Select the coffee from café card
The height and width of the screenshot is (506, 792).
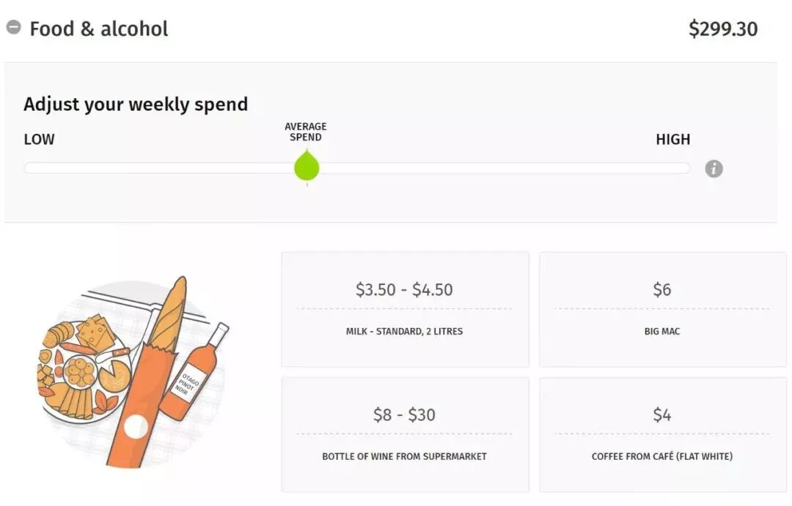point(662,434)
